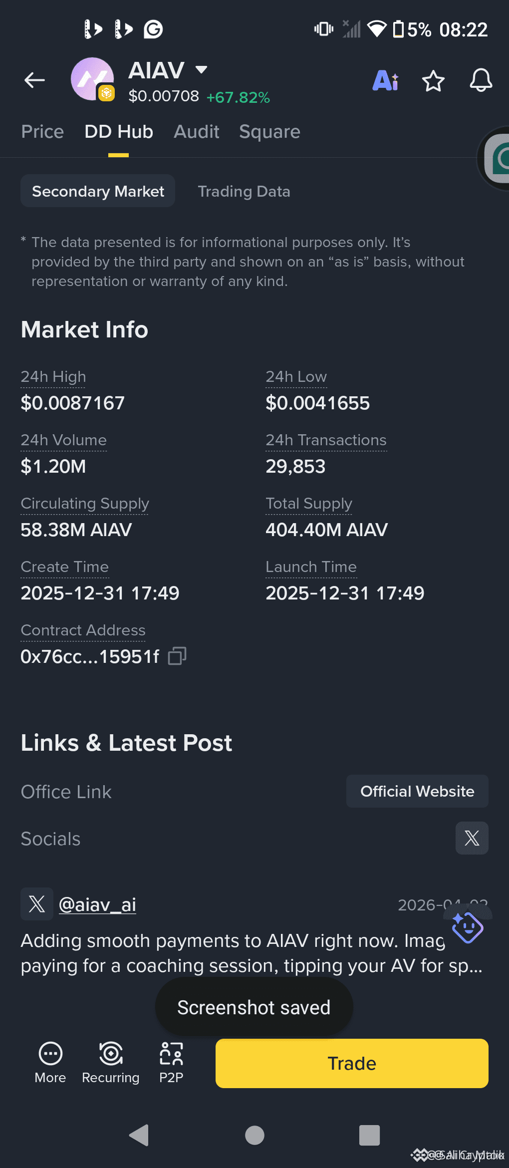This screenshot has width=509, height=1168.
Task: Switch to the Audit tab
Action: (197, 132)
